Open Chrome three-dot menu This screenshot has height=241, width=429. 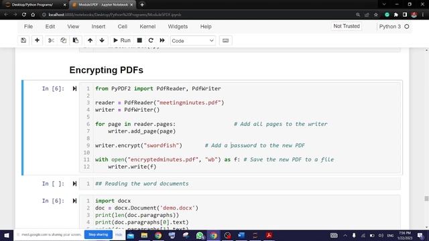(x=423, y=15)
